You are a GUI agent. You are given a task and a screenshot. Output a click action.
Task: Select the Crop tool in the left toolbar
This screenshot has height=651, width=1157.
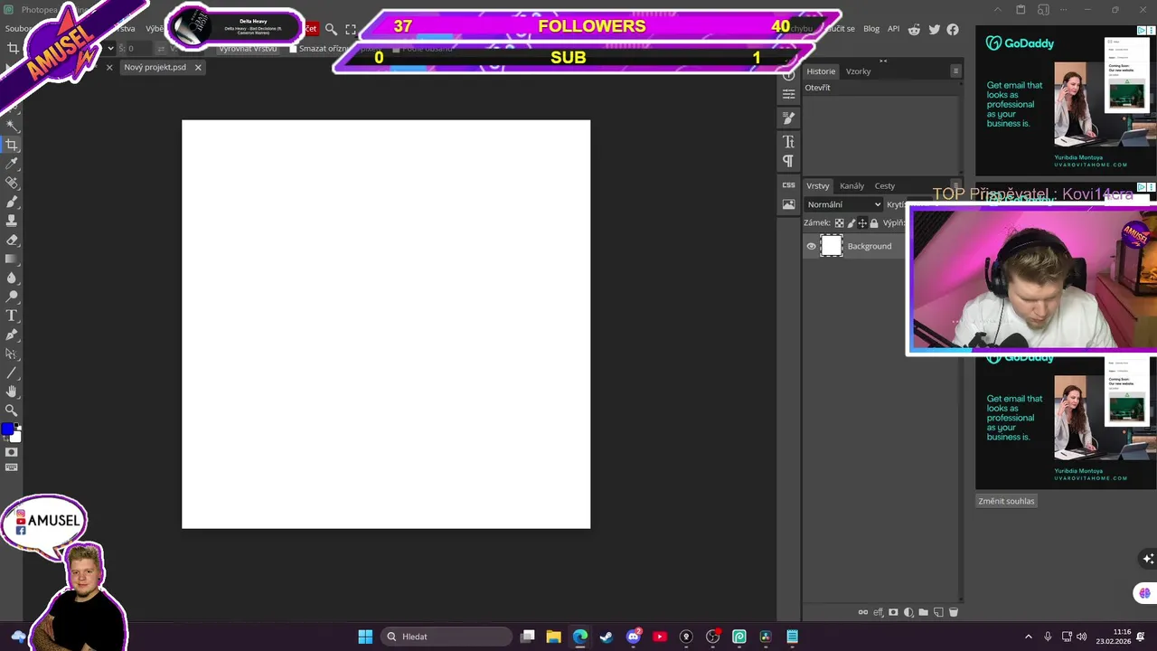[12, 145]
